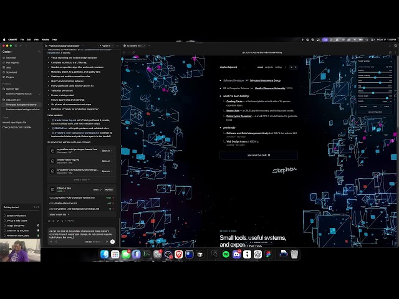This screenshot has width=399, height=299.
Task: Open the Inspect open Figma file chat
Action: pos(14,122)
